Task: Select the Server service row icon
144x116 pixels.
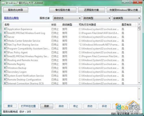Action: click(x=6, y=37)
